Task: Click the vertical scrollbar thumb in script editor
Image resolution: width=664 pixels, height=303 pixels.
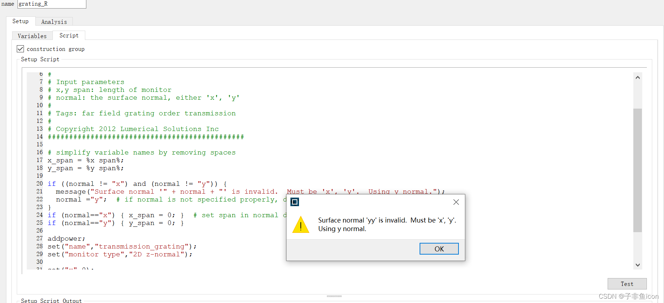Action: [638, 170]
